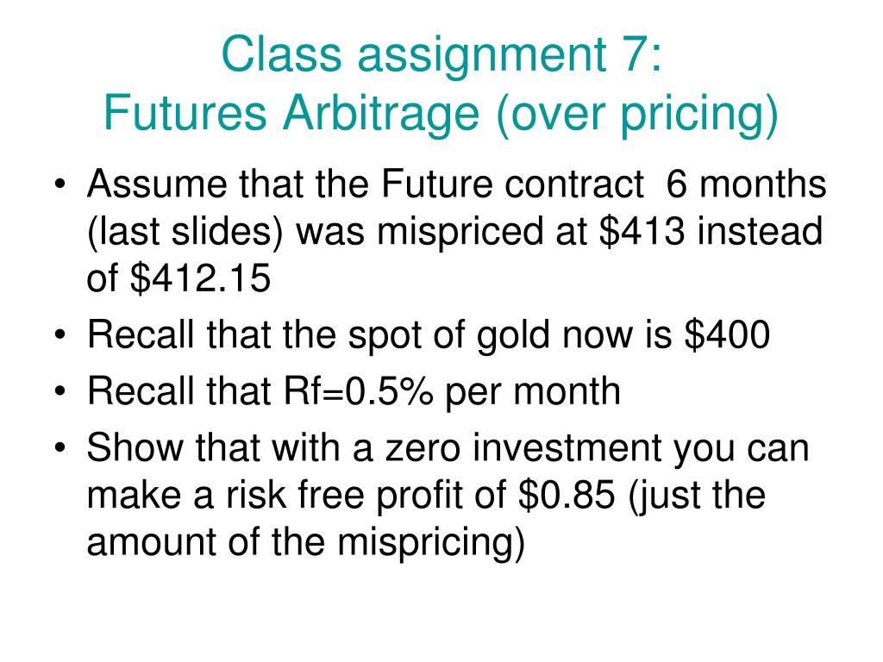The image size is (883, 662).
Task: Select the first bullet point marker
Action: click(59, 185)
